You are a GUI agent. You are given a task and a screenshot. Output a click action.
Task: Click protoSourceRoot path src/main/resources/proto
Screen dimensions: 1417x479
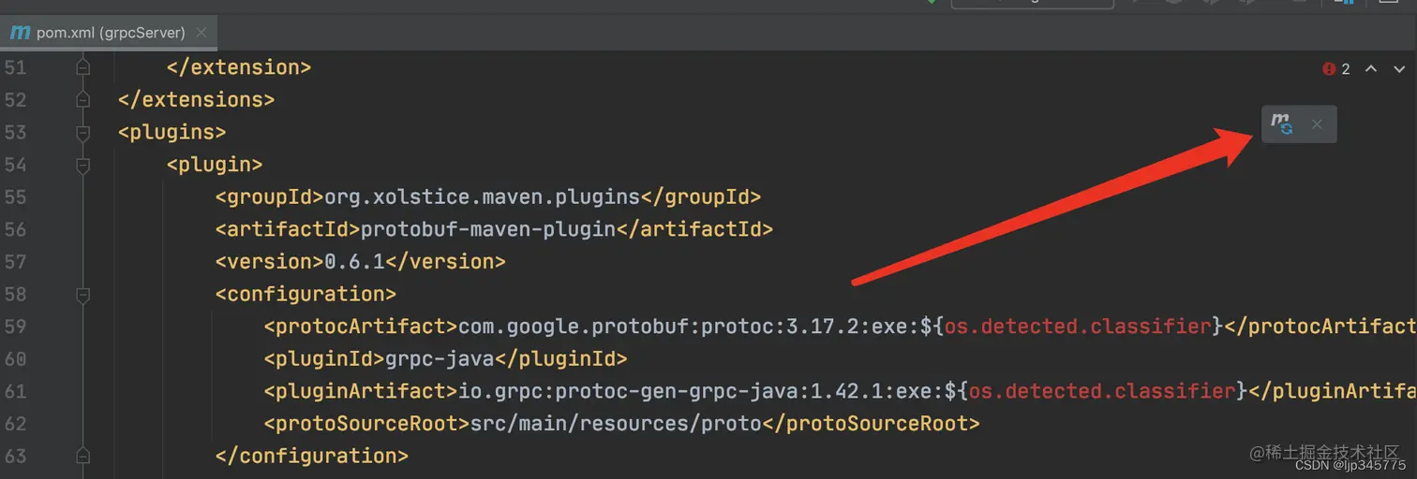click(616, 424)
